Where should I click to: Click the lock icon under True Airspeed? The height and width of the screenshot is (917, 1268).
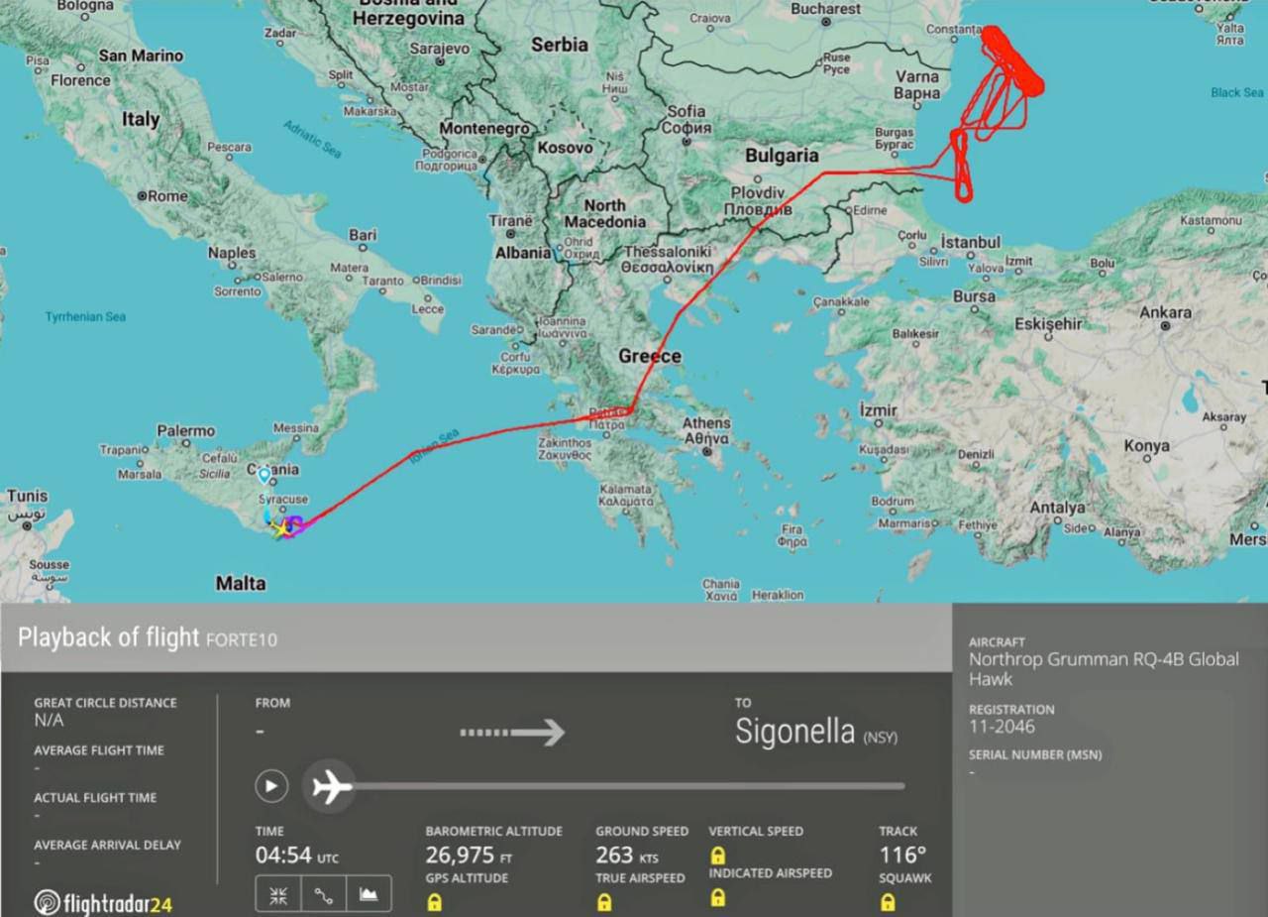(x=604, y=902)
